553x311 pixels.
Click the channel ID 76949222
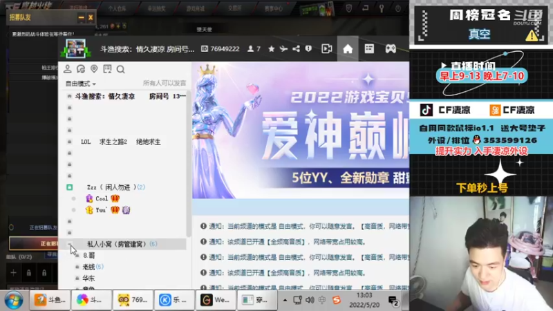click(x=221, y=48)
